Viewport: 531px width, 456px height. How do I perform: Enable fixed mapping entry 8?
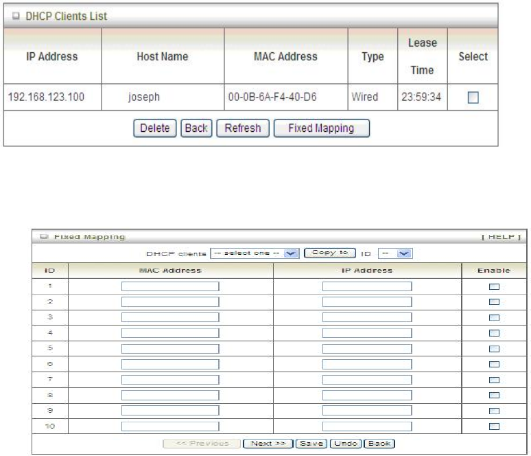coord(494,396)
